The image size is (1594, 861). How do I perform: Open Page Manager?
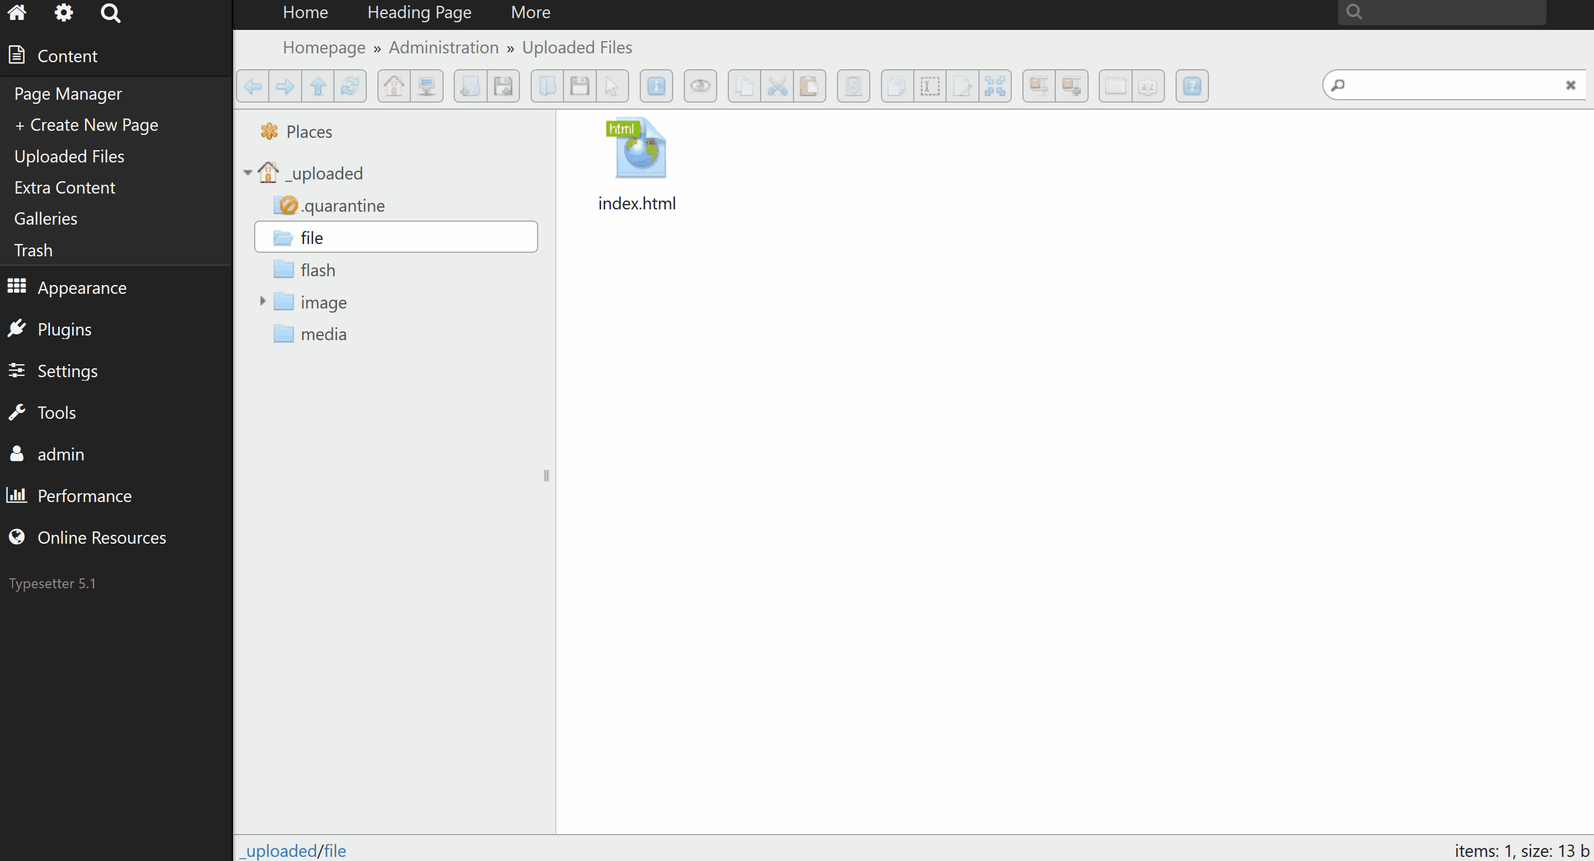point(68,93)
